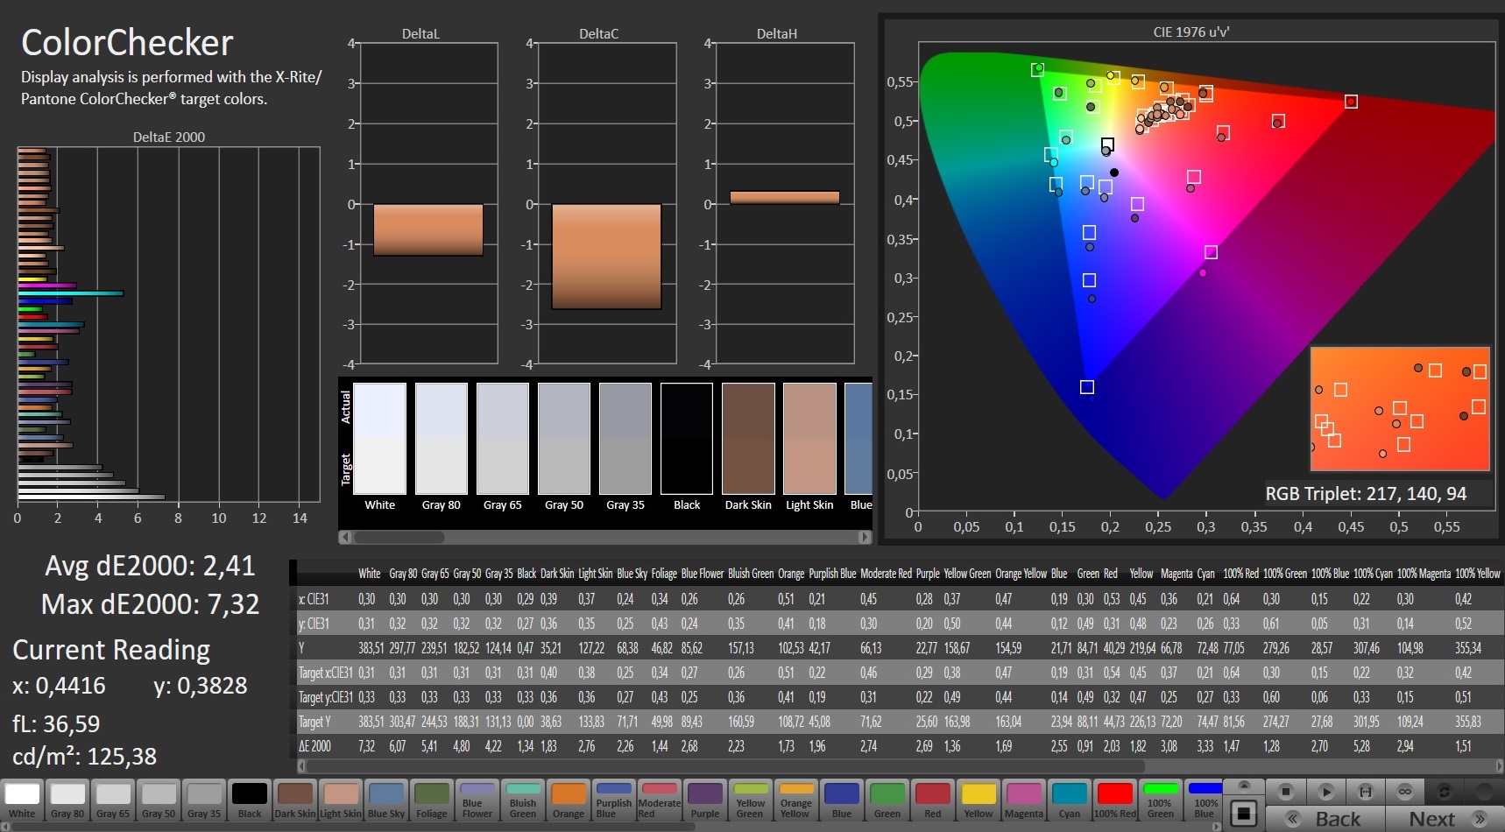Click the Light Skin Actual/Target comparison patch
Screen dimensions: 1505x832
pos(809,439)
